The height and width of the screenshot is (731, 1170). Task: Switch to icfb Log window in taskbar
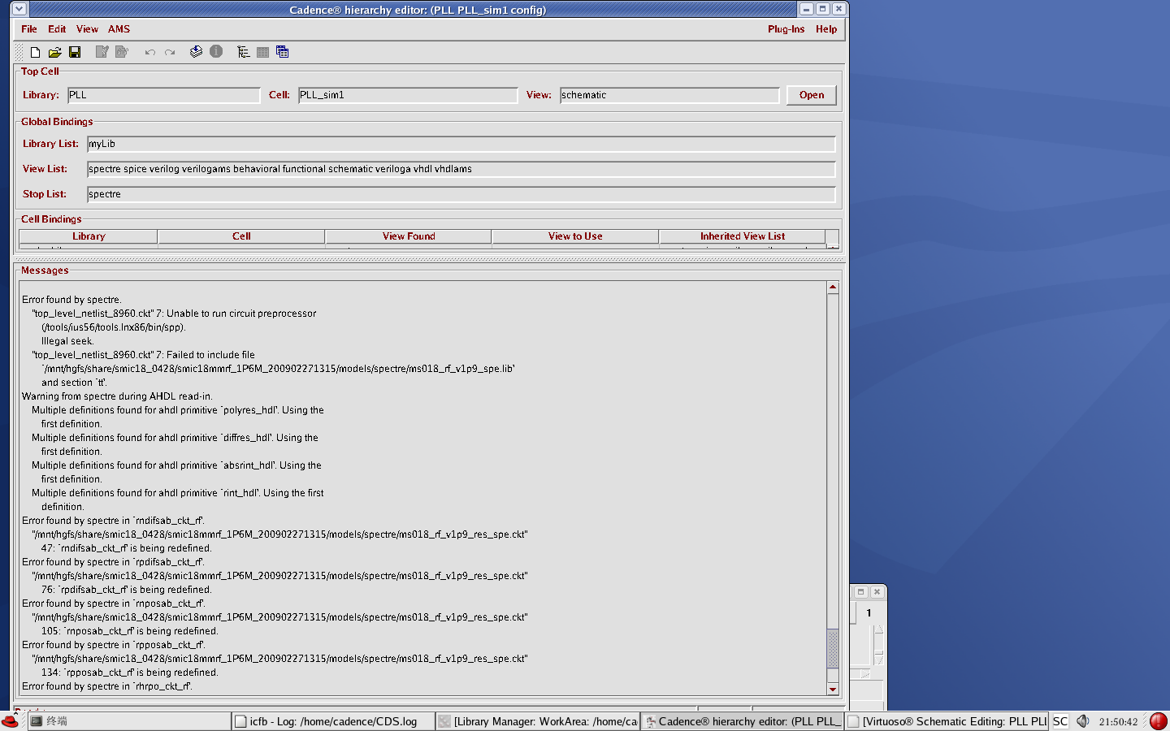pos(333,721)
